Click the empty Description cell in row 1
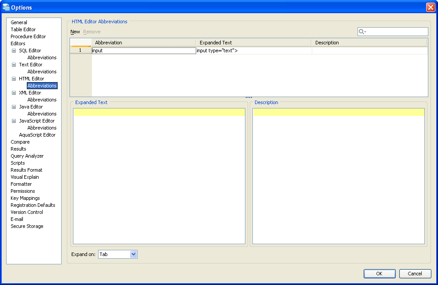438x285 pixels. coord(369,51)
